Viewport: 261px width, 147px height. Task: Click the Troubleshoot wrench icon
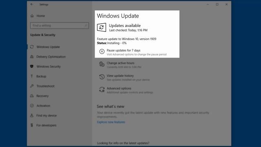pyautogui.click(x=32, y=86)
